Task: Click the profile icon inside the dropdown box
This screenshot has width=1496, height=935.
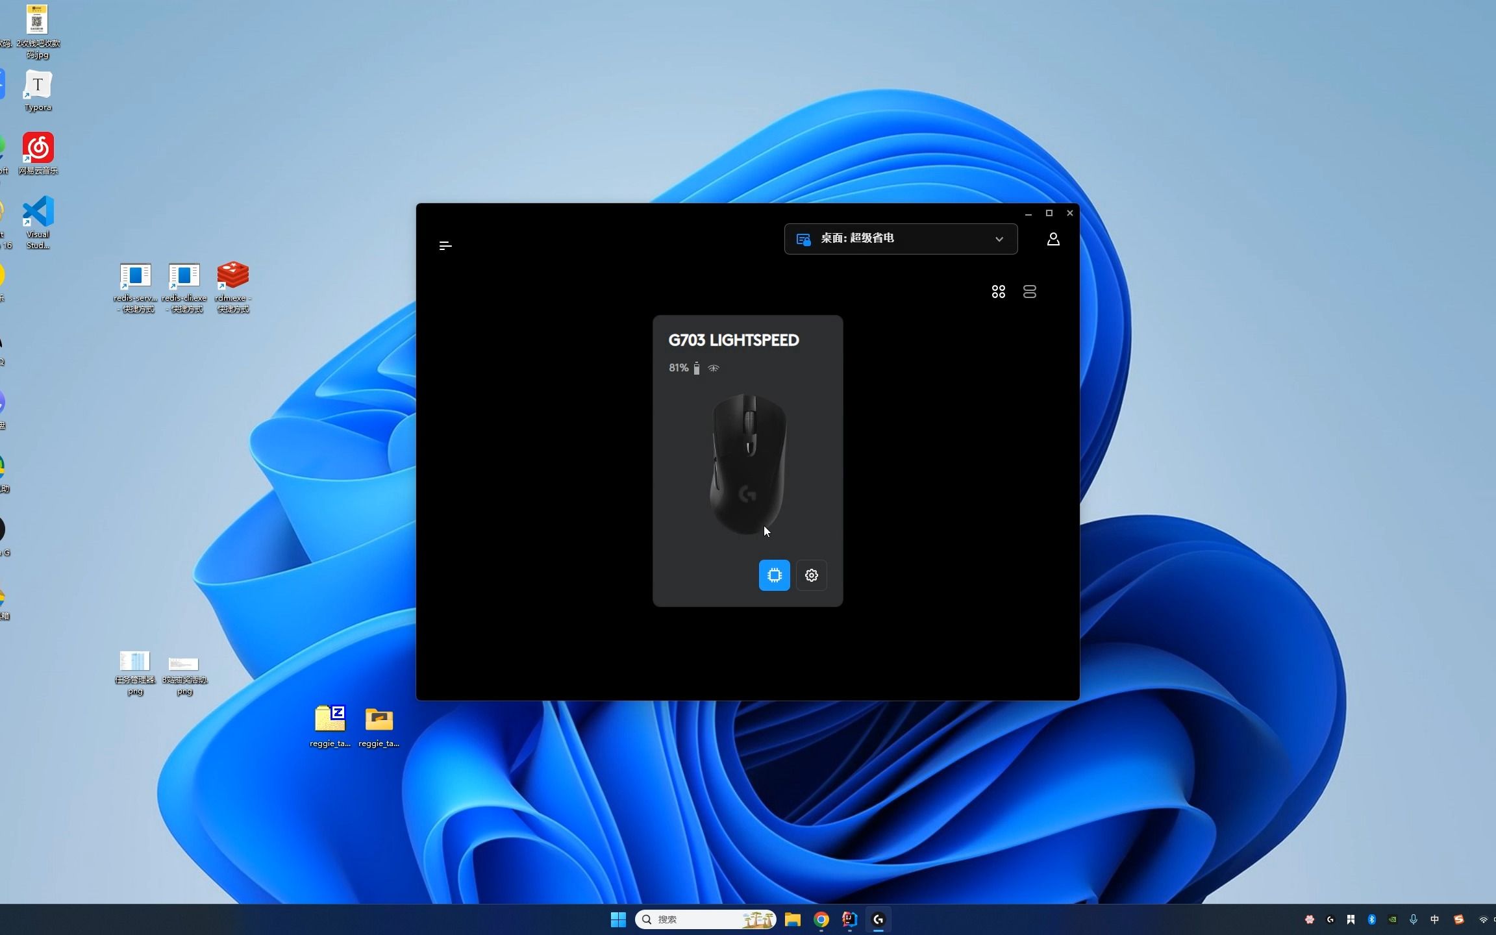Action: 804,240
